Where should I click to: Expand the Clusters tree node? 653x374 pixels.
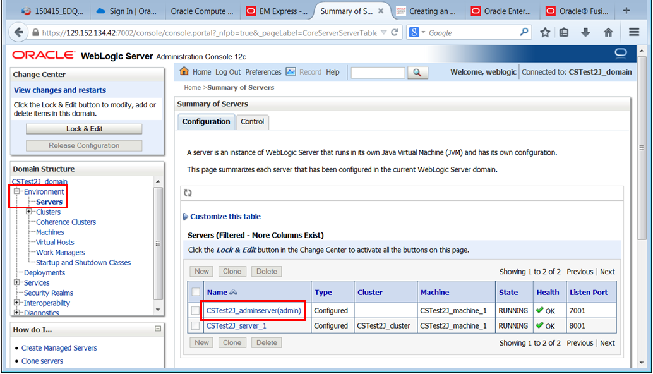click(29, 212)
